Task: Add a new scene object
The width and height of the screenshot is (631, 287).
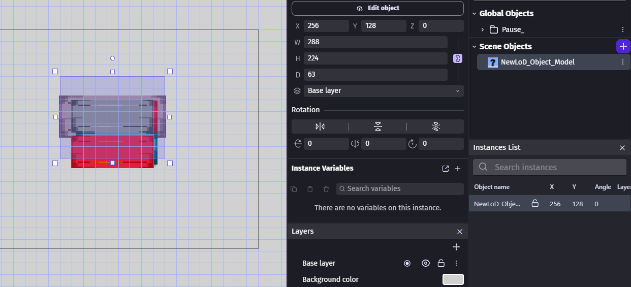Action: tap(623, 46)
